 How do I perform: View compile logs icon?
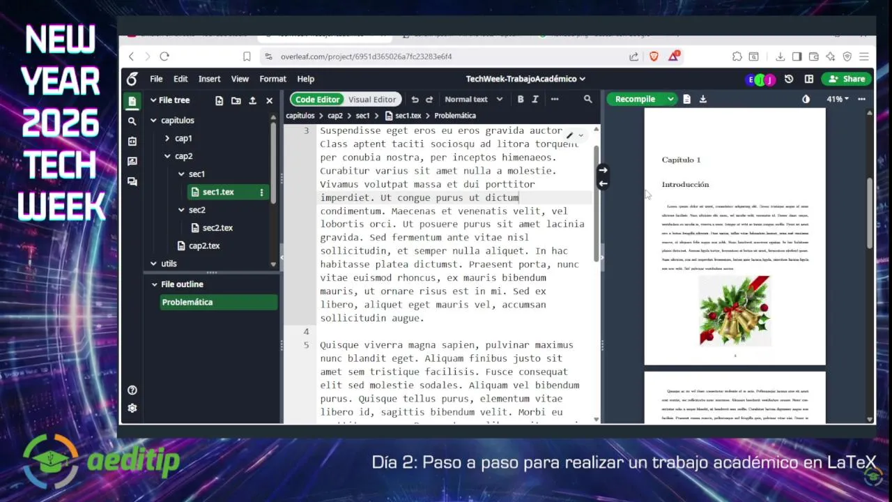[686, 99]
